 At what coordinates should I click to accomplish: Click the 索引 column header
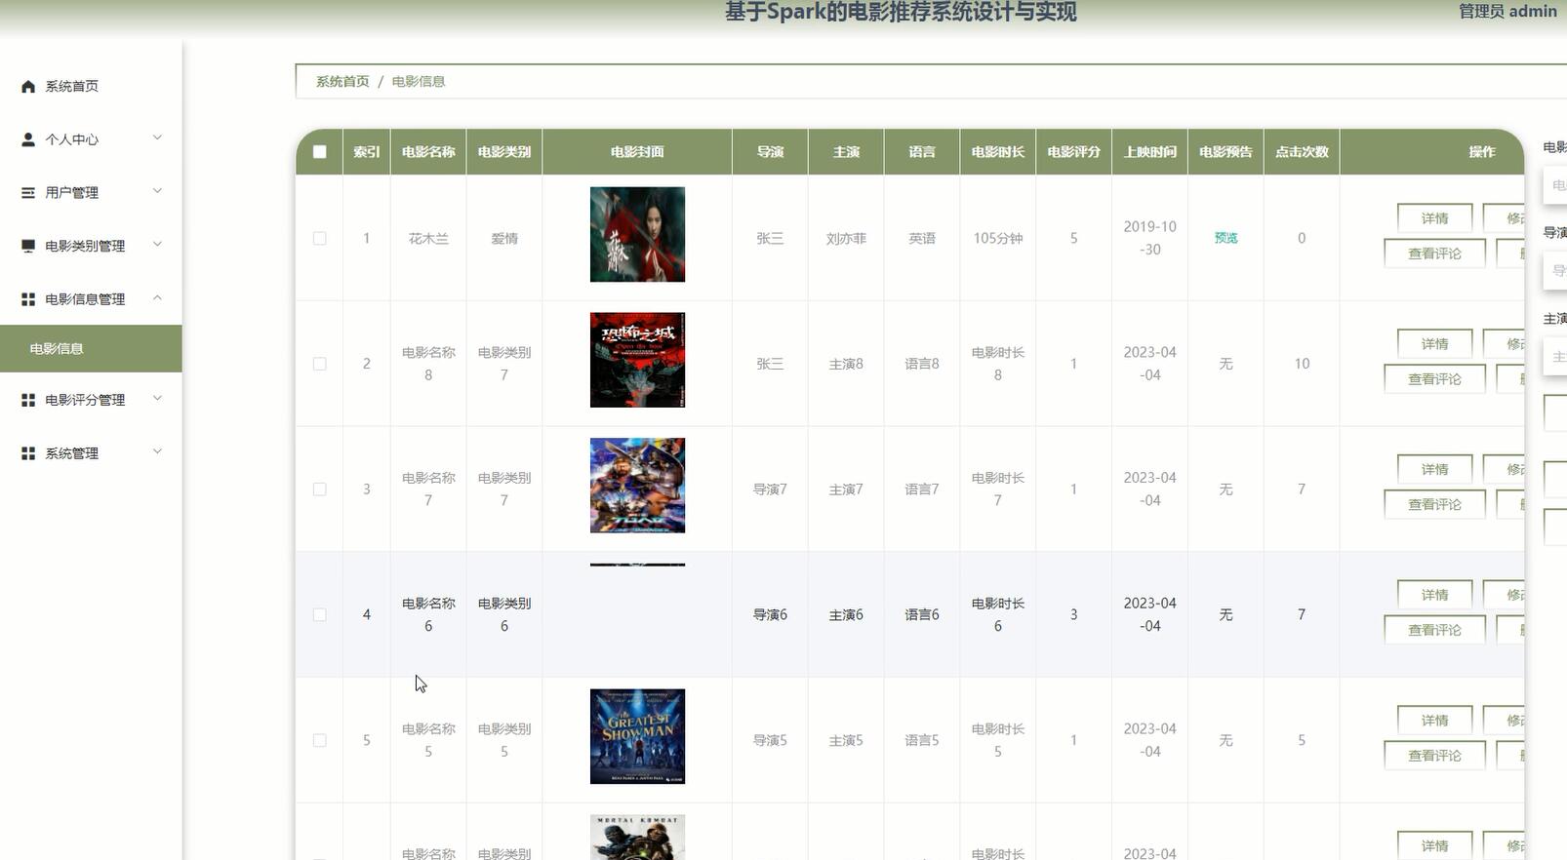click(x=367, y=152)
